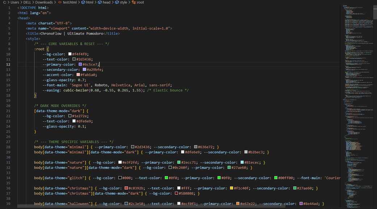Click the horizontal scrollbar below the editor
Image resolution: width=377 pixels, height=209 pixels.
(x=145, y=207)
